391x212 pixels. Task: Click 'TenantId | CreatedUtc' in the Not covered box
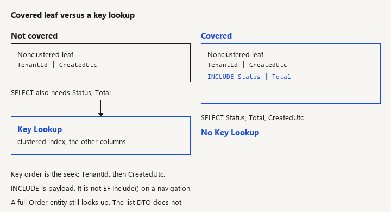(x=57, y=65)
